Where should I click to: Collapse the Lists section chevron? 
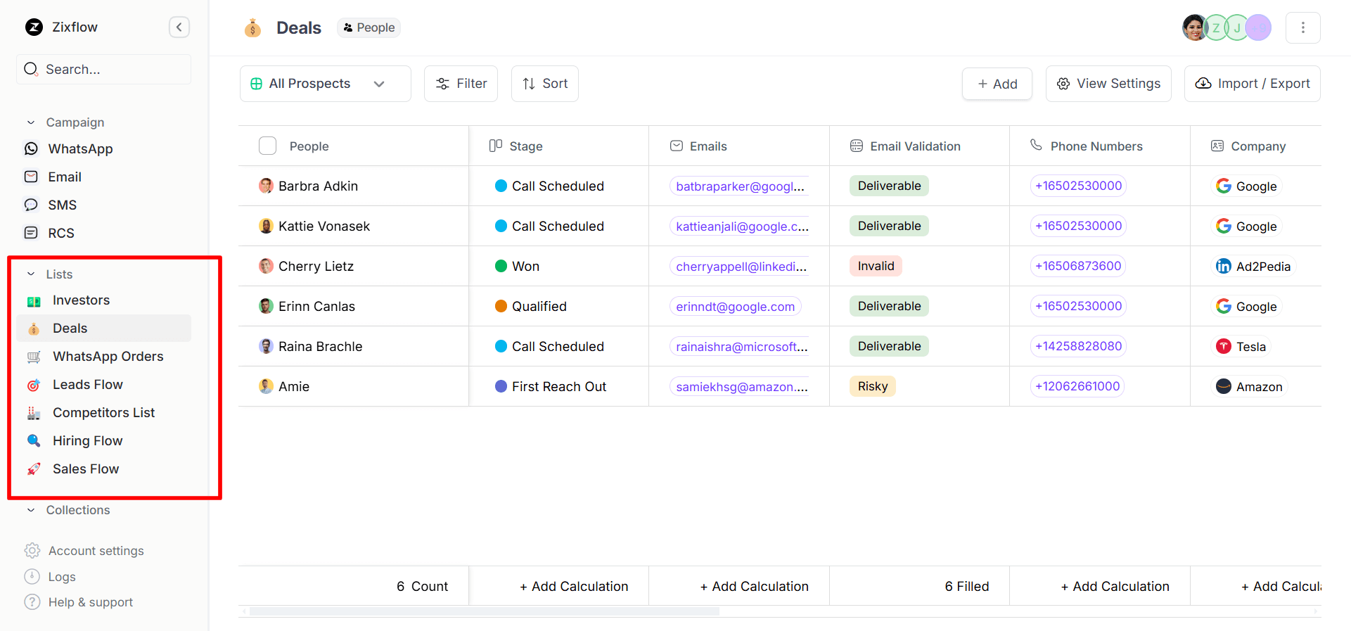[x=31, y=274]
